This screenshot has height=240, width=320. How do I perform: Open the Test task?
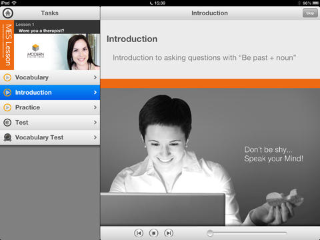[50, 123]
